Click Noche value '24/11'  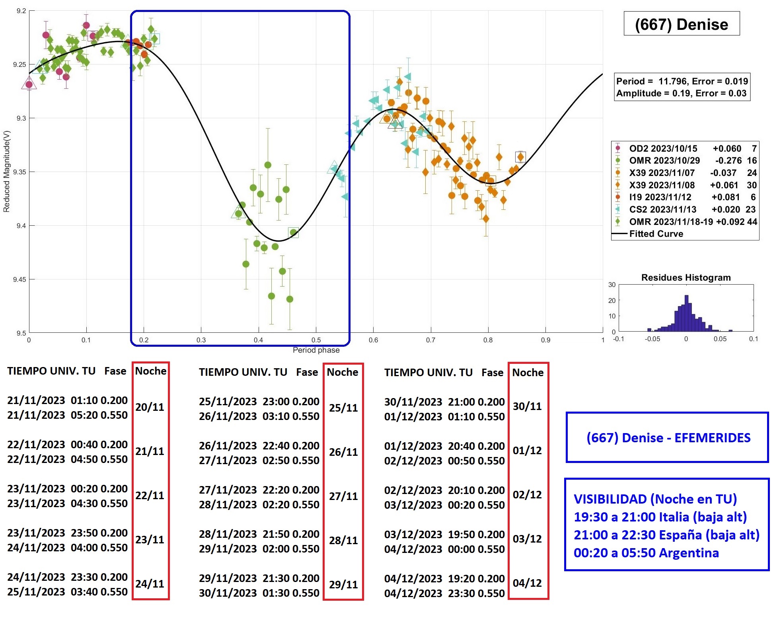click(150, 584)
